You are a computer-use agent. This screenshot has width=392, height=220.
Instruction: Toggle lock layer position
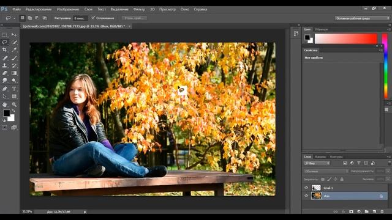tap(336, 179)
